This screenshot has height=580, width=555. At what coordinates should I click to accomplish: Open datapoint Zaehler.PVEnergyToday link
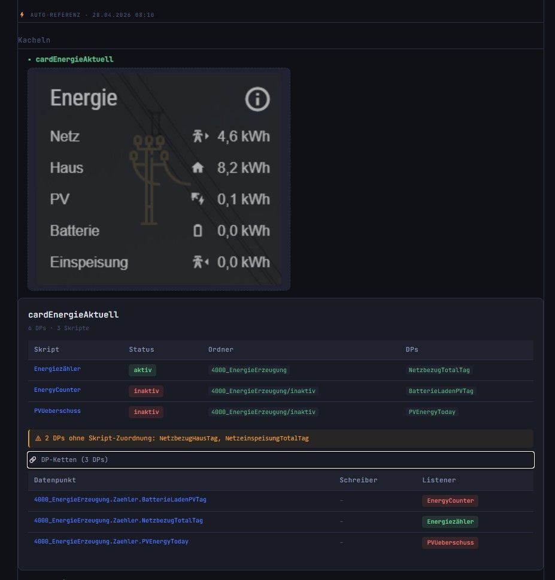point(111,541)
